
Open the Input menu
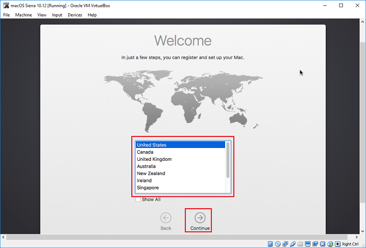pyautogui.click(x=57, y=15)
